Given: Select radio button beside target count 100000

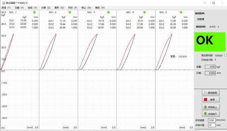Looking at the screenshot, I should pyautogui.click(x=226, y=55).
